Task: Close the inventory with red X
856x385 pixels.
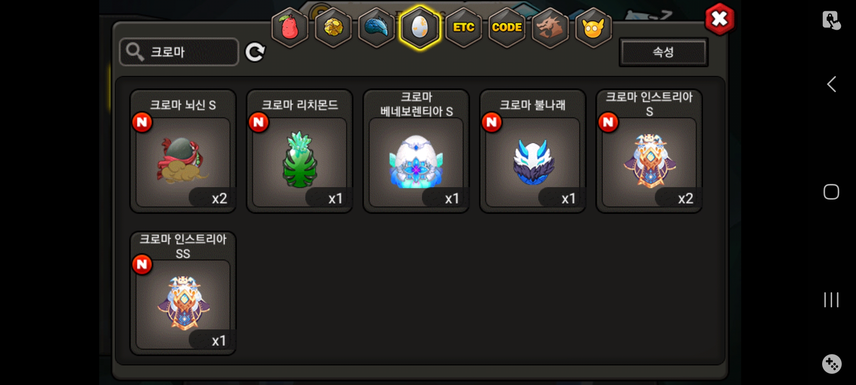Action: pos(720,19)
